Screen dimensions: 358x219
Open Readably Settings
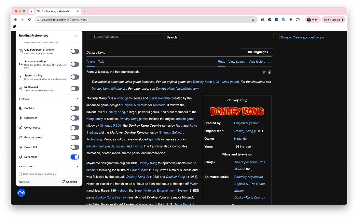[x=70, y=182]
